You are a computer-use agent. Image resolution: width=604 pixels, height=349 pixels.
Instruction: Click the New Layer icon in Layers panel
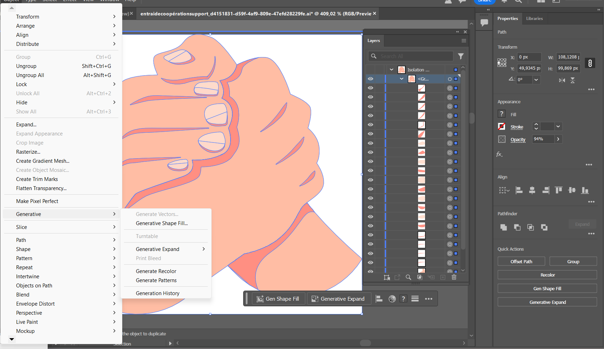tap(442, 277)
